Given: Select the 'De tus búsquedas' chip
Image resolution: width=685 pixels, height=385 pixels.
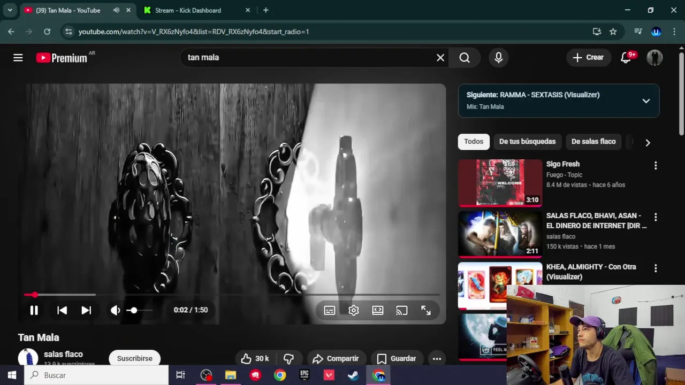Looking at the screenshot, I should point(527,142).
